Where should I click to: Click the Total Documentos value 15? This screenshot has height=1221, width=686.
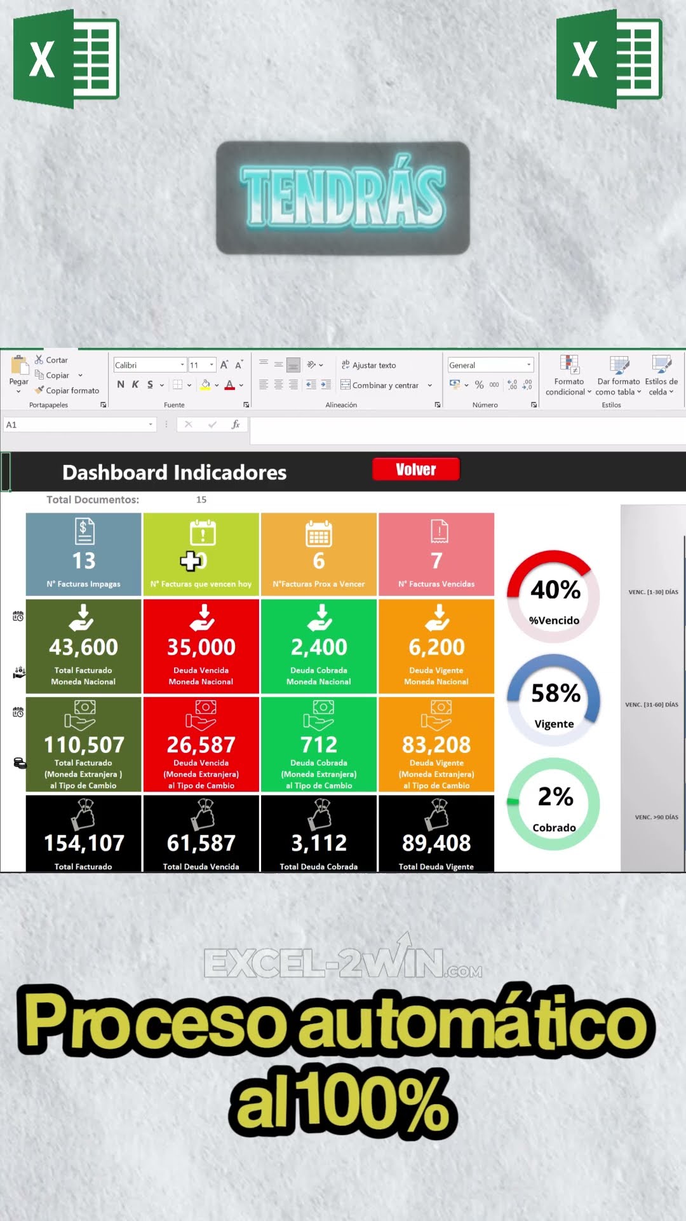point(201,500)
